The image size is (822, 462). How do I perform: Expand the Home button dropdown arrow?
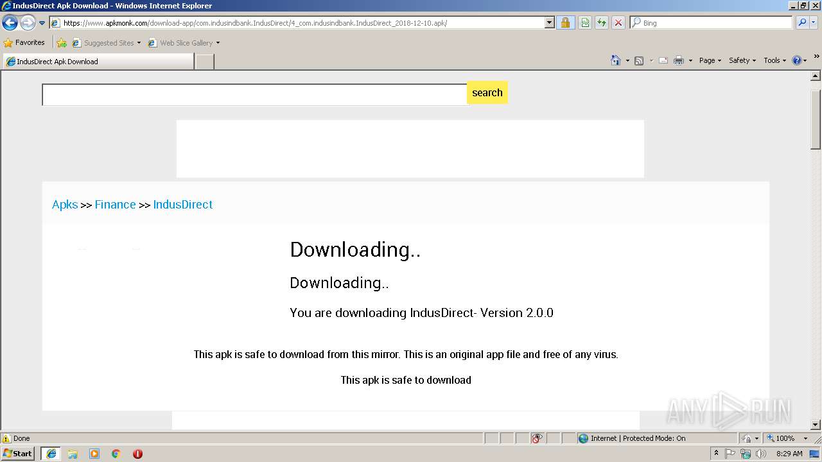tap(627, 60)
